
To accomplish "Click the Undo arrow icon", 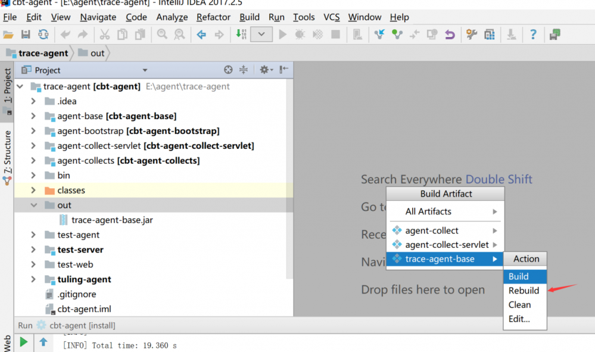I will pos(66,35).
